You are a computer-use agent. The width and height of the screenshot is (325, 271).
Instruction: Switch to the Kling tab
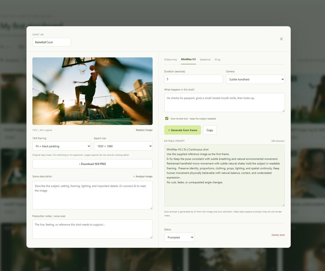217,60
